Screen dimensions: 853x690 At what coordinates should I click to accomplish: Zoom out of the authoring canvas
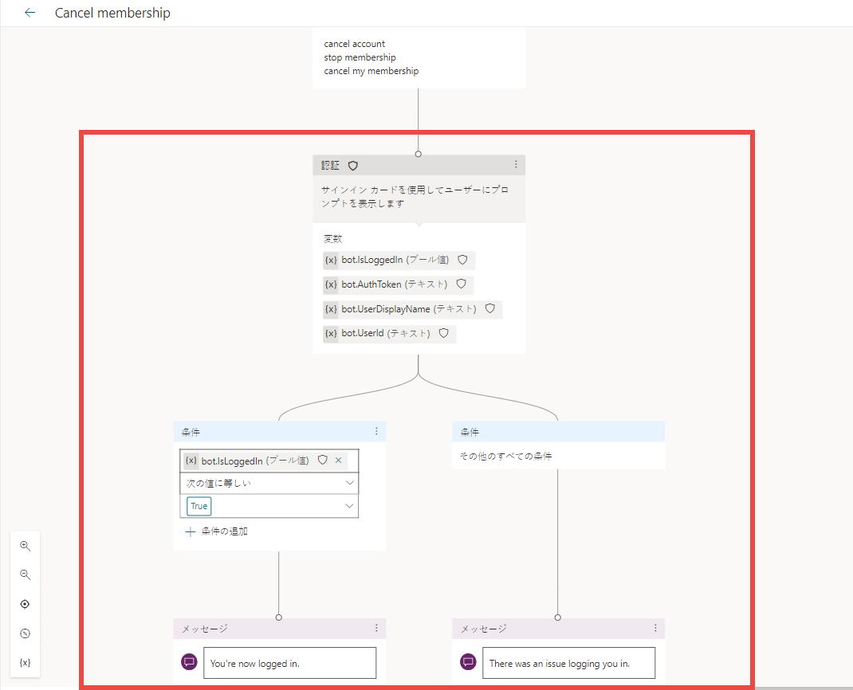(x=25, y=574)
